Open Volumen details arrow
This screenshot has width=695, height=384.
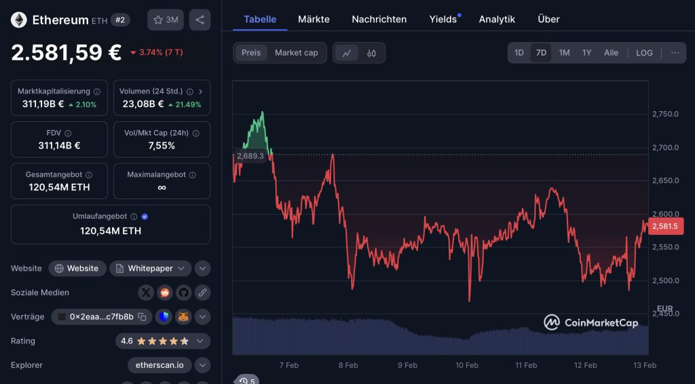tap(200, 91)
